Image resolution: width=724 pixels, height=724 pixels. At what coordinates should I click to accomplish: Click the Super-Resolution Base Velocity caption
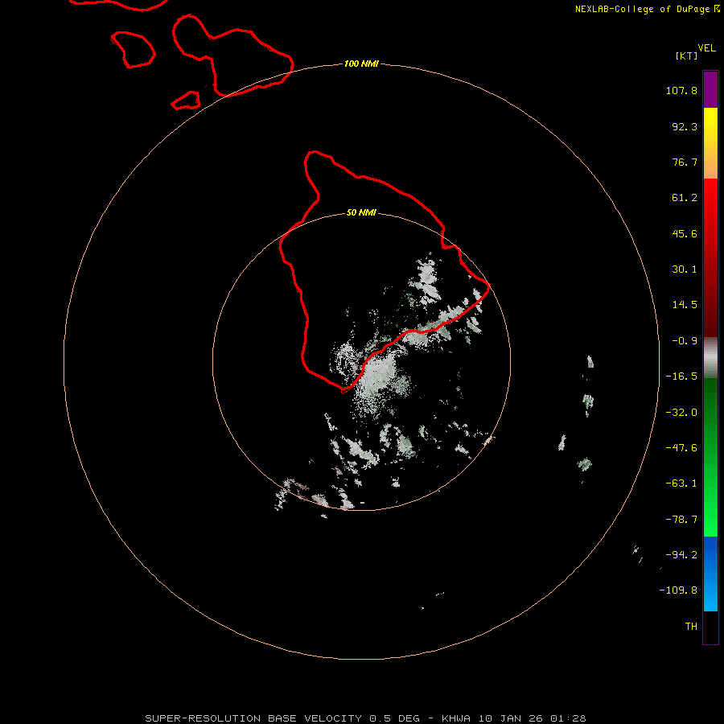(x=365, y=718)
